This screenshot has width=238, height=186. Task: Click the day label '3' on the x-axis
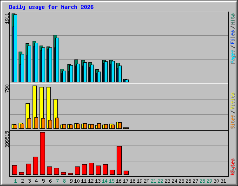tap(29, 181)
